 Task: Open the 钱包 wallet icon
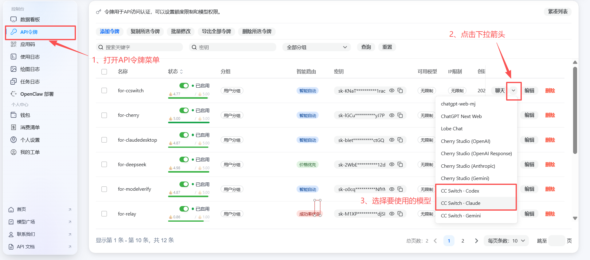coord(14,115)
